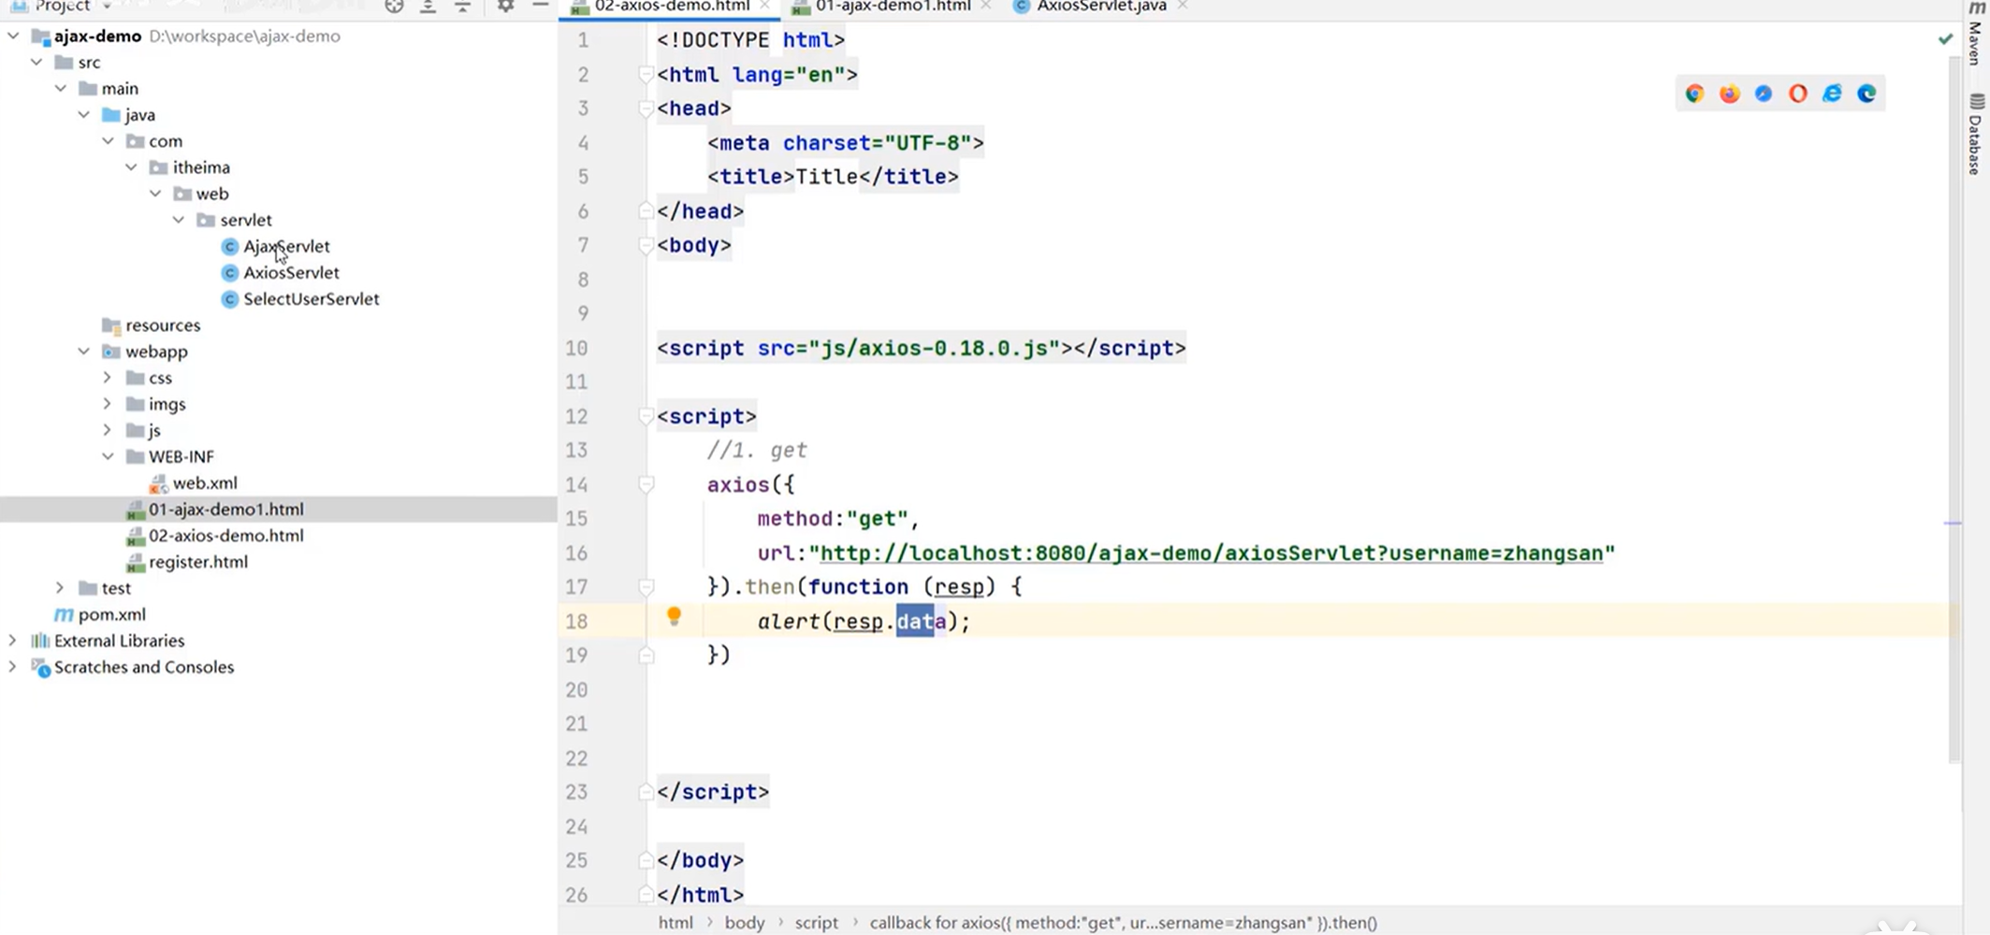Select the script breadcrumb
1990x935 pixels.
tap(817, 923)
